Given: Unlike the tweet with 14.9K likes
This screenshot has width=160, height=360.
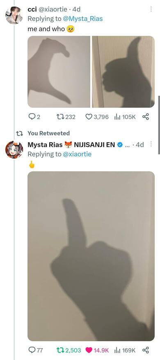Looking at the screenshot, I should click(x=97, y=350).
